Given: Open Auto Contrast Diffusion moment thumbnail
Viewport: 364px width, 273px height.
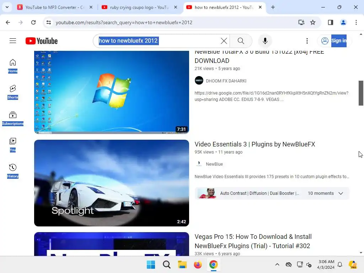Looking at the screenshot, I should (x=207, y=193).
